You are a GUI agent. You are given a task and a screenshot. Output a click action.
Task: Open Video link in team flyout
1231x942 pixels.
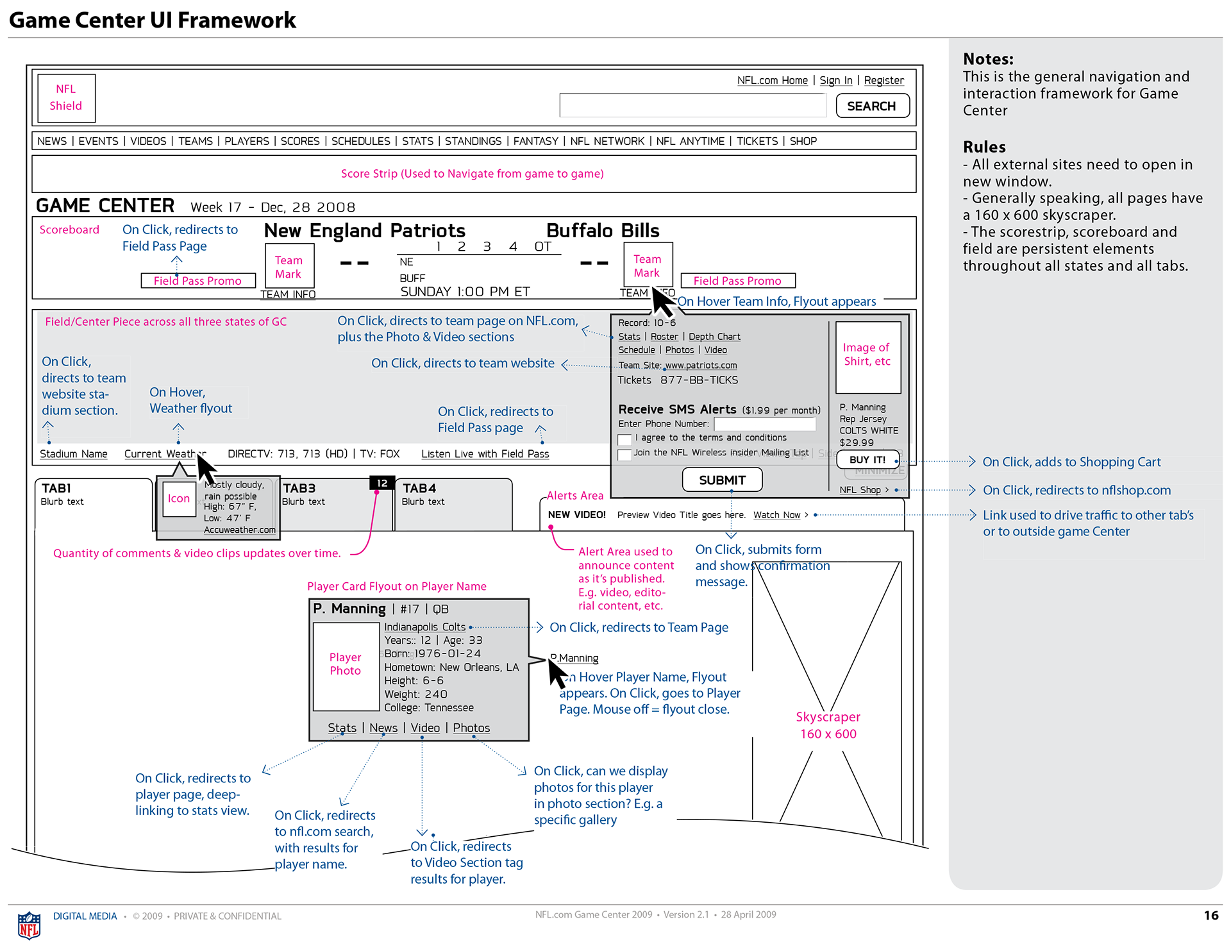[716, 350]
